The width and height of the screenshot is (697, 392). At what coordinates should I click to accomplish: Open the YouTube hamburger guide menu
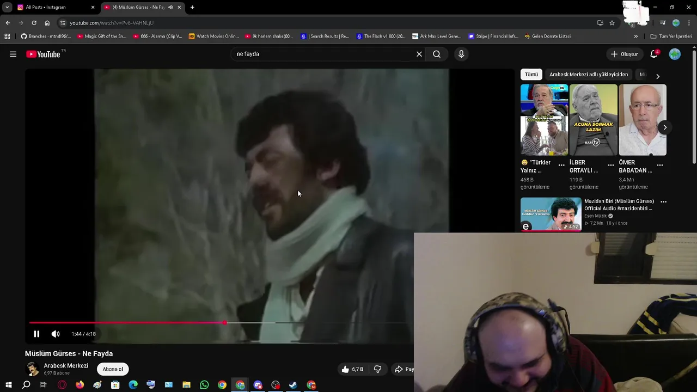[x=13, y=54]
